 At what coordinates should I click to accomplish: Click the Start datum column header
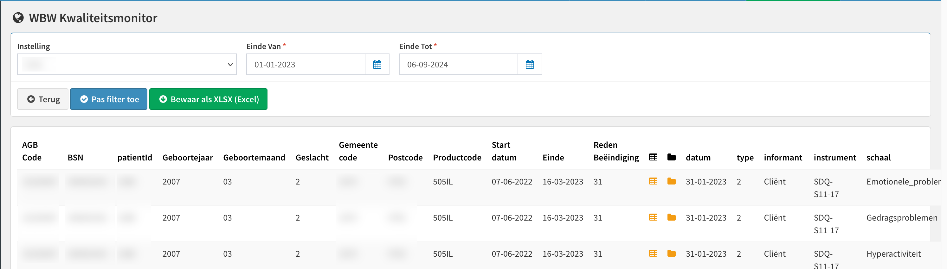pos(504,151)
